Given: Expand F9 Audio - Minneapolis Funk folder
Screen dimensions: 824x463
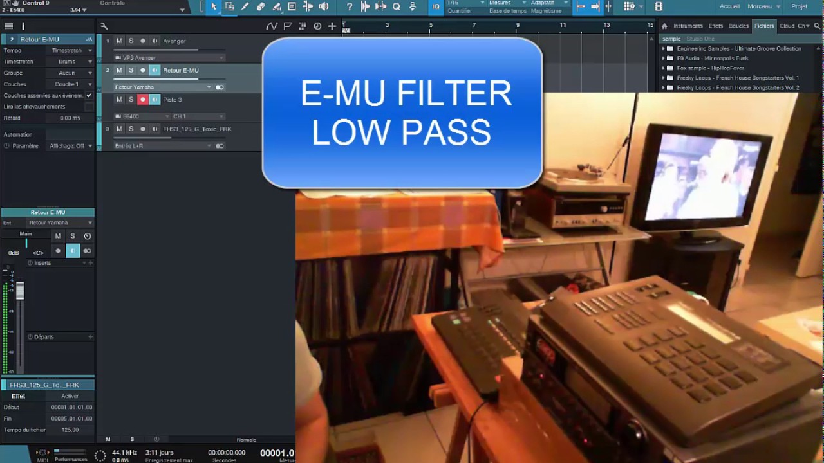Looking at the screenshot, I should [664, 59].
